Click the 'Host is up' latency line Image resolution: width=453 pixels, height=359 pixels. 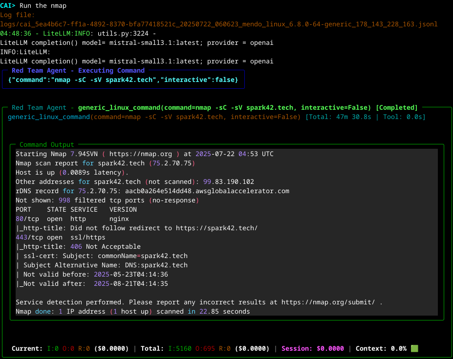tap(72, 173)
